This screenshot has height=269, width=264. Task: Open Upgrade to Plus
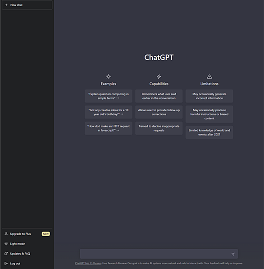pyautogui.click(x=27, y=234)
